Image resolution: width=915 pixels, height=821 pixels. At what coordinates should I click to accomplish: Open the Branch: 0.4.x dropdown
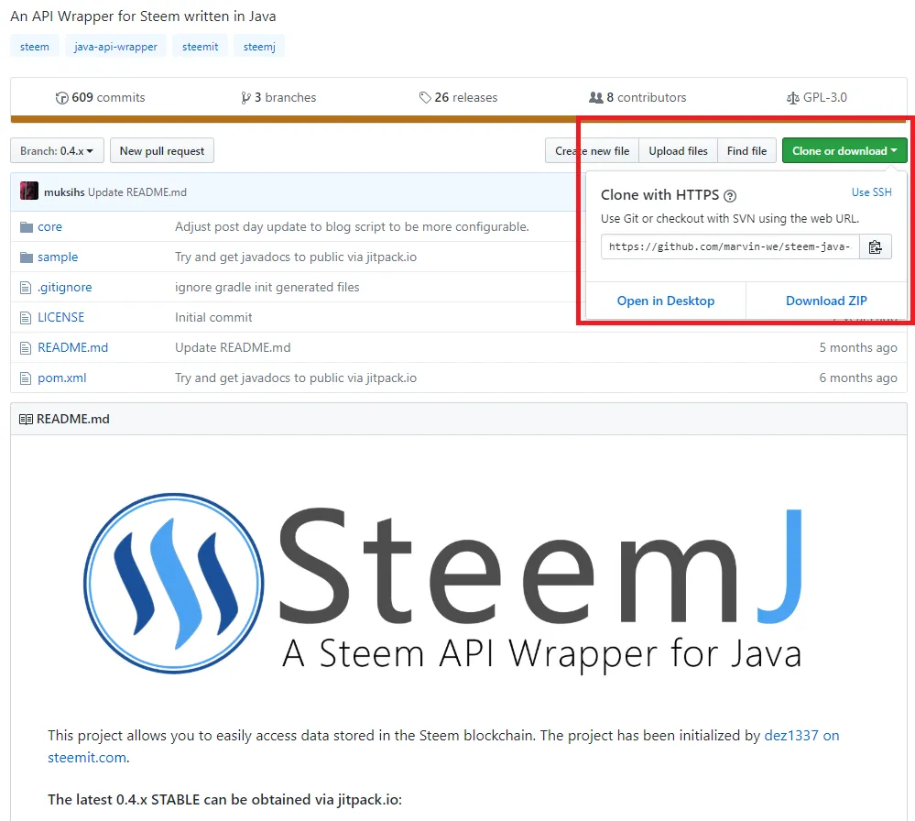point(57,150)
